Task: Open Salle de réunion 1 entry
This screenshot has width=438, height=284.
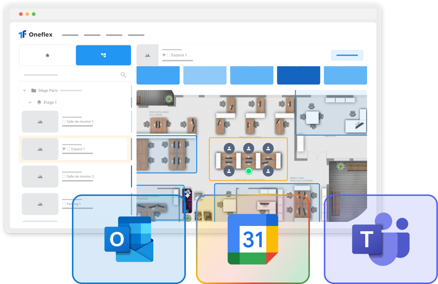Action: 75,122
